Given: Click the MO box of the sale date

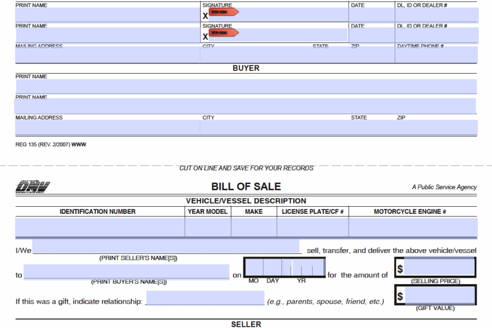Looking at the screenshot, I should (x=253, y=267).
